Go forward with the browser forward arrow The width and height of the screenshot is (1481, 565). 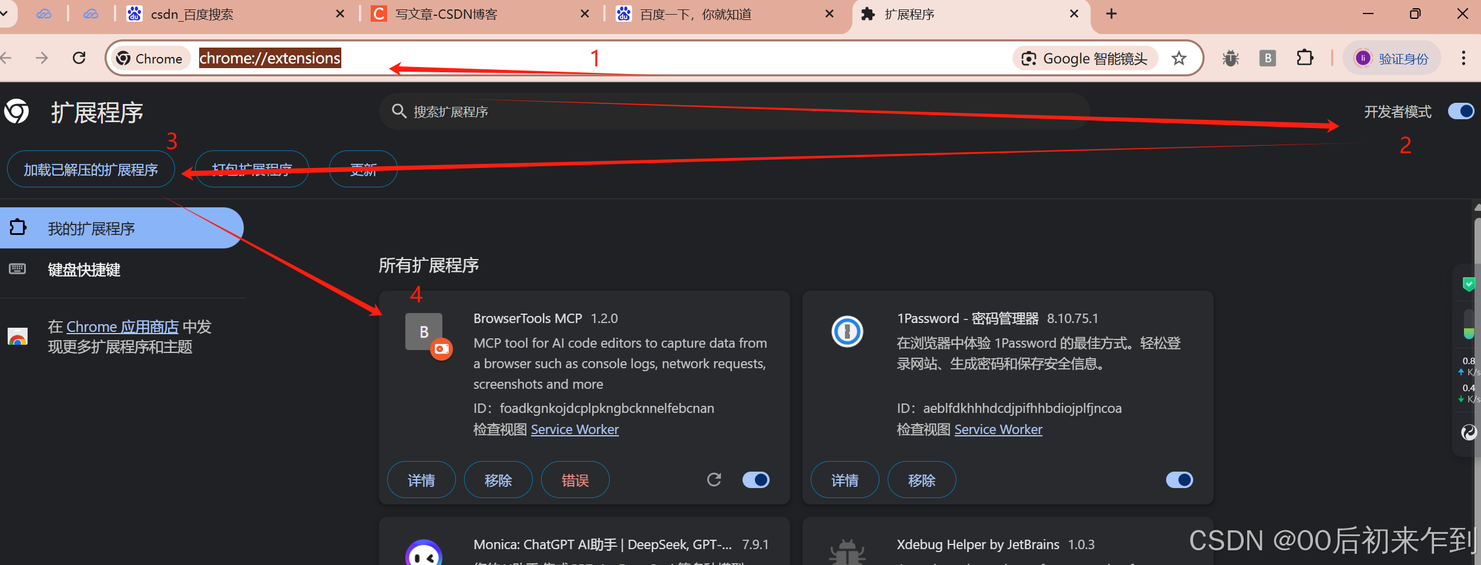coord(42,58)
